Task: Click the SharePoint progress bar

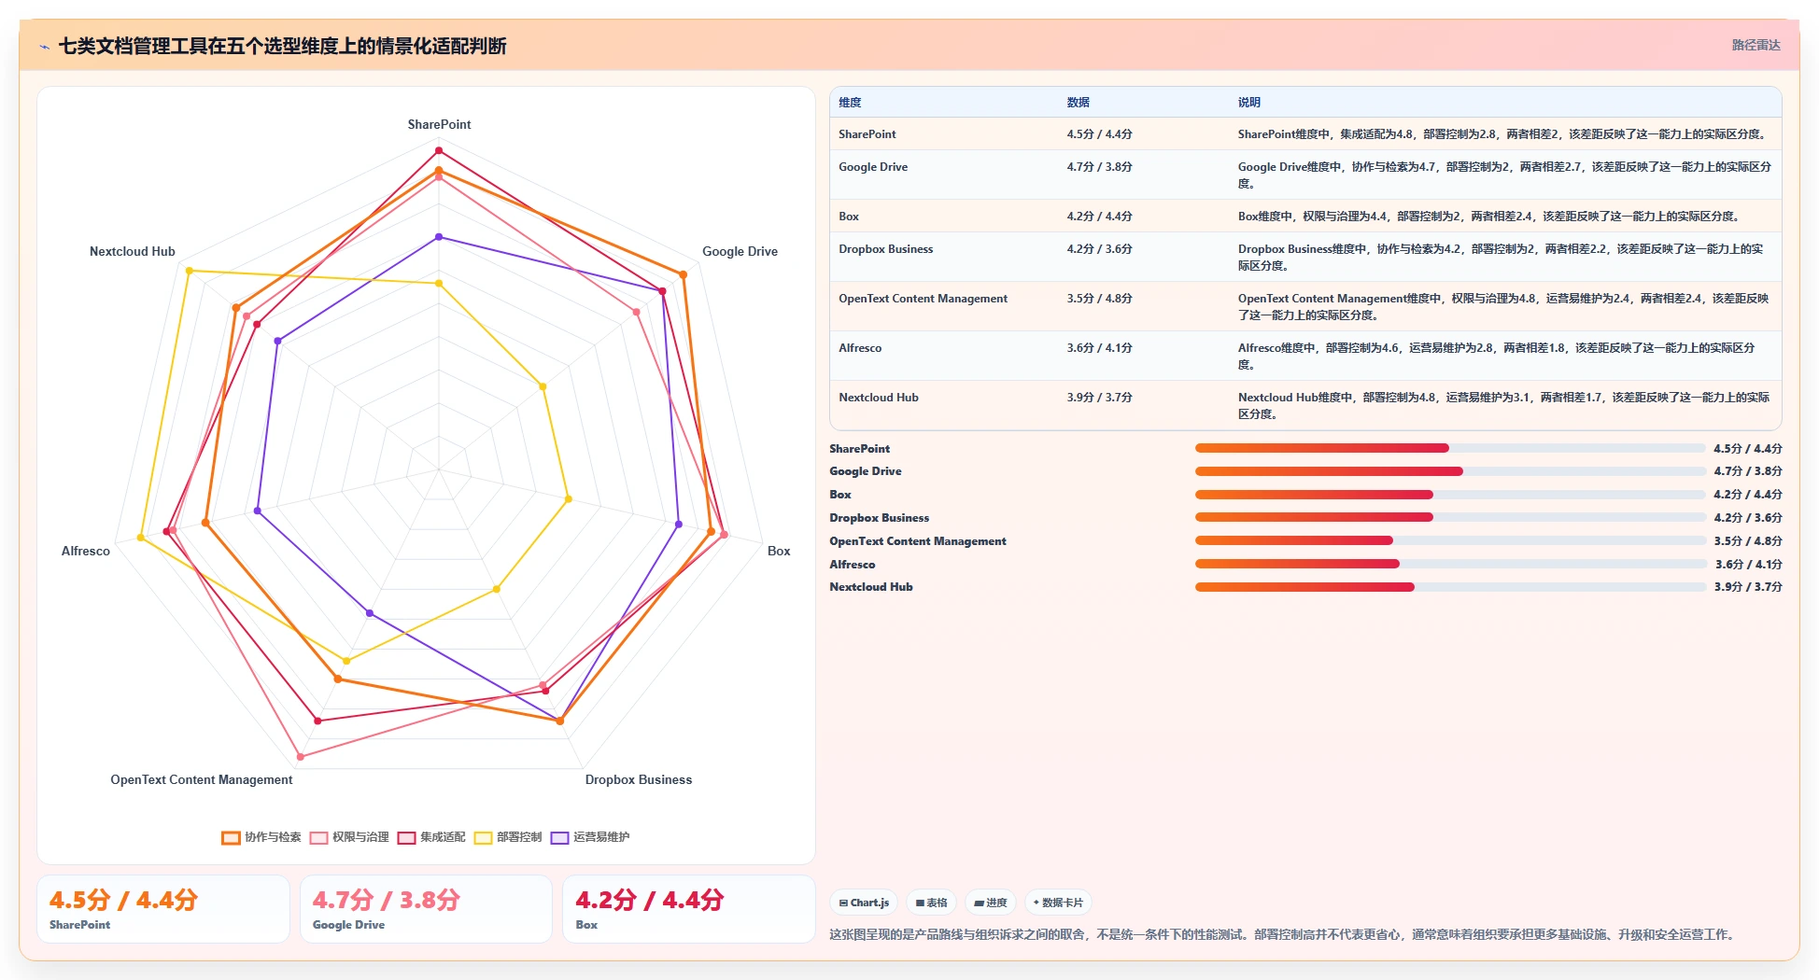Action: pyautogui.click(x=1450, y=448)
